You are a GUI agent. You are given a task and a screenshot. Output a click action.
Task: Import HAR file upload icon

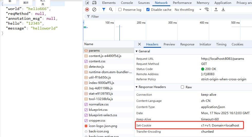(x=216, y=10)
